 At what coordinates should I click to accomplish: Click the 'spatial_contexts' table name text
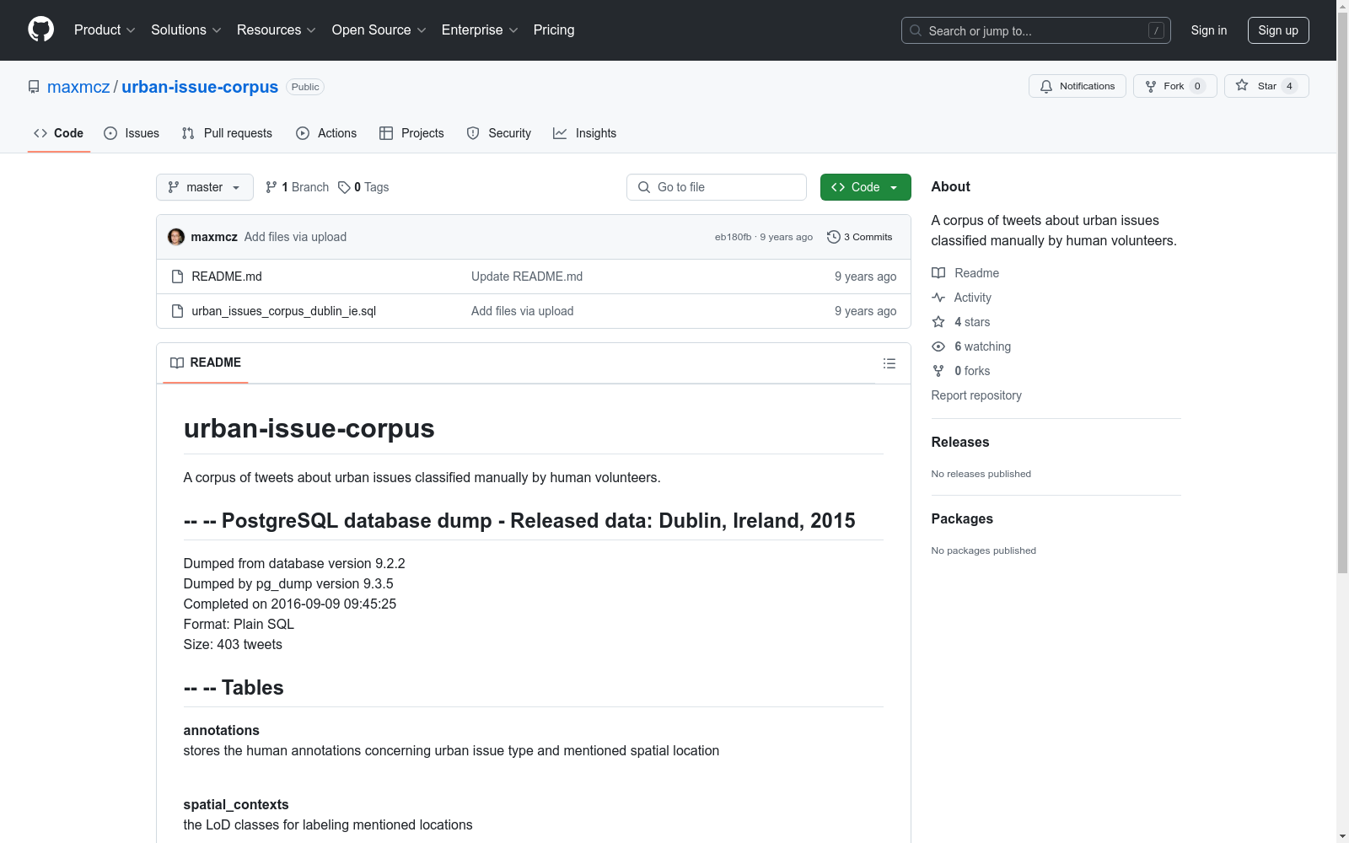[236, 804]
